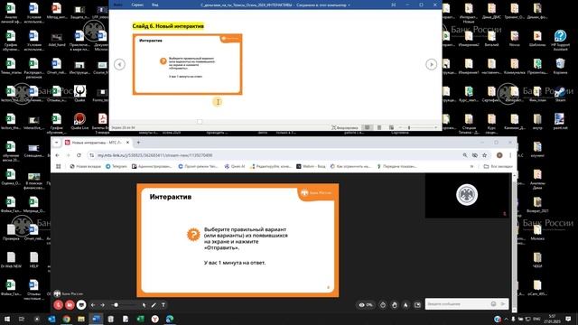Open Chrome profile avatar
Image resolution: width=578 pixels, height=325 pixels.
tap(499, 155)
